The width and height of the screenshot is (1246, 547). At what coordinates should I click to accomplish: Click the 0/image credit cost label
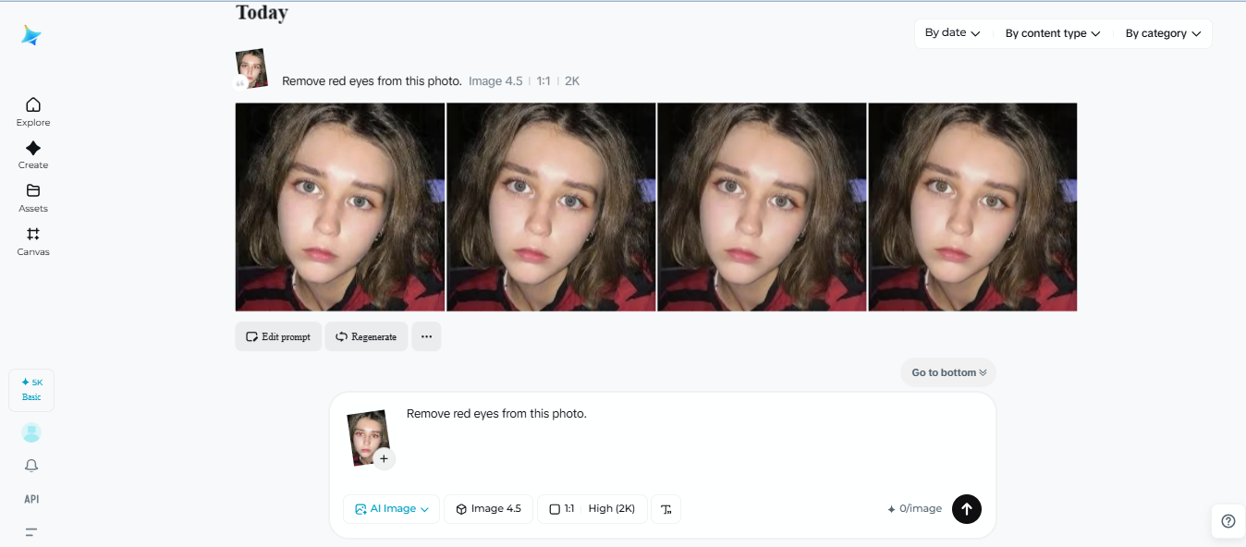(x=915, y=509)
